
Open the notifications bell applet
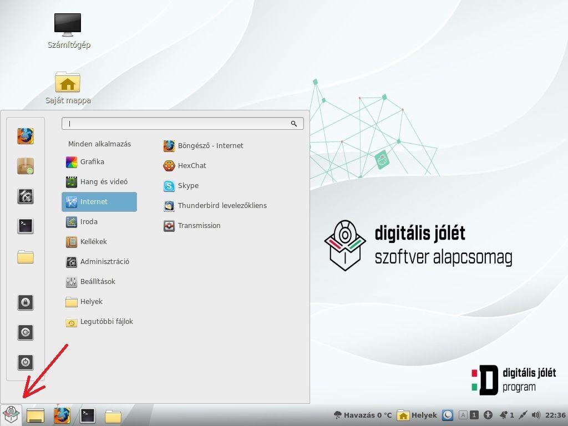pos(506,415)
